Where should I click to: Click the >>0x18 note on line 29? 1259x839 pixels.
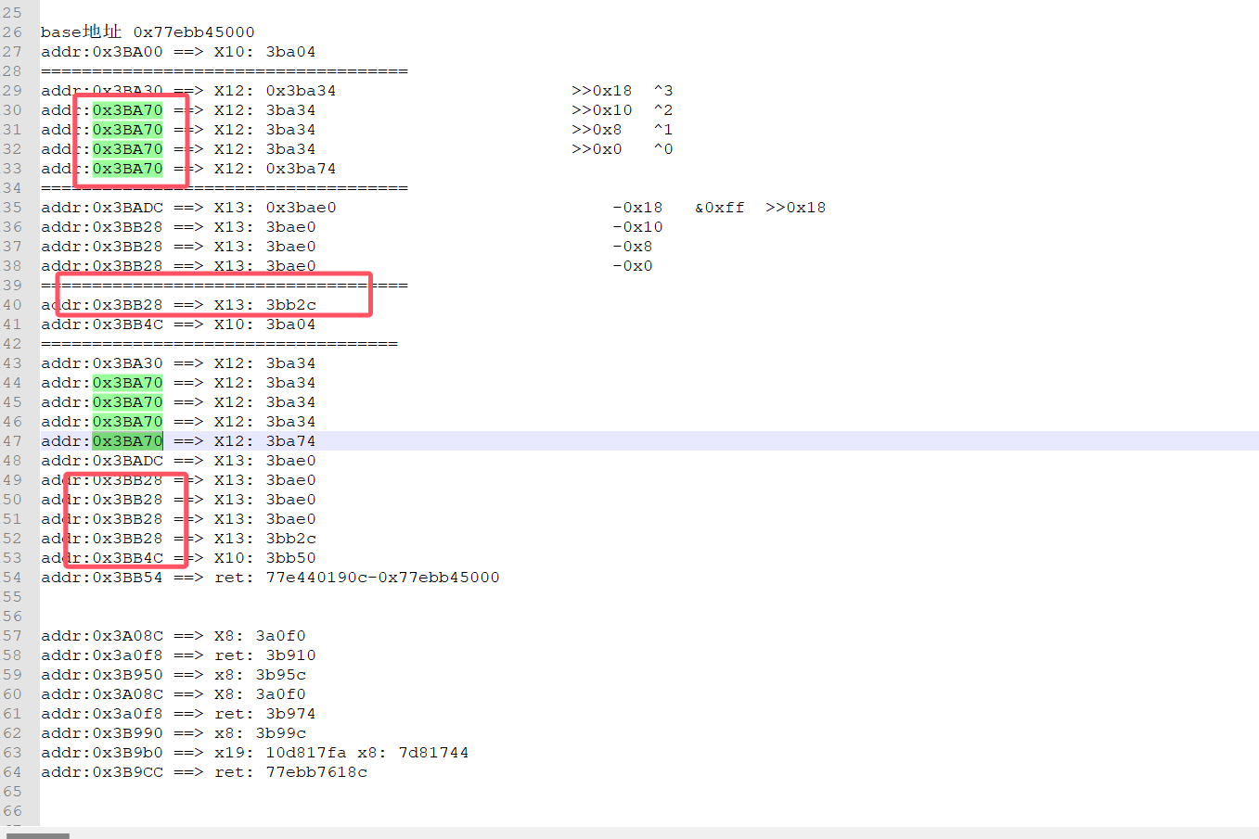click(601, 91)
